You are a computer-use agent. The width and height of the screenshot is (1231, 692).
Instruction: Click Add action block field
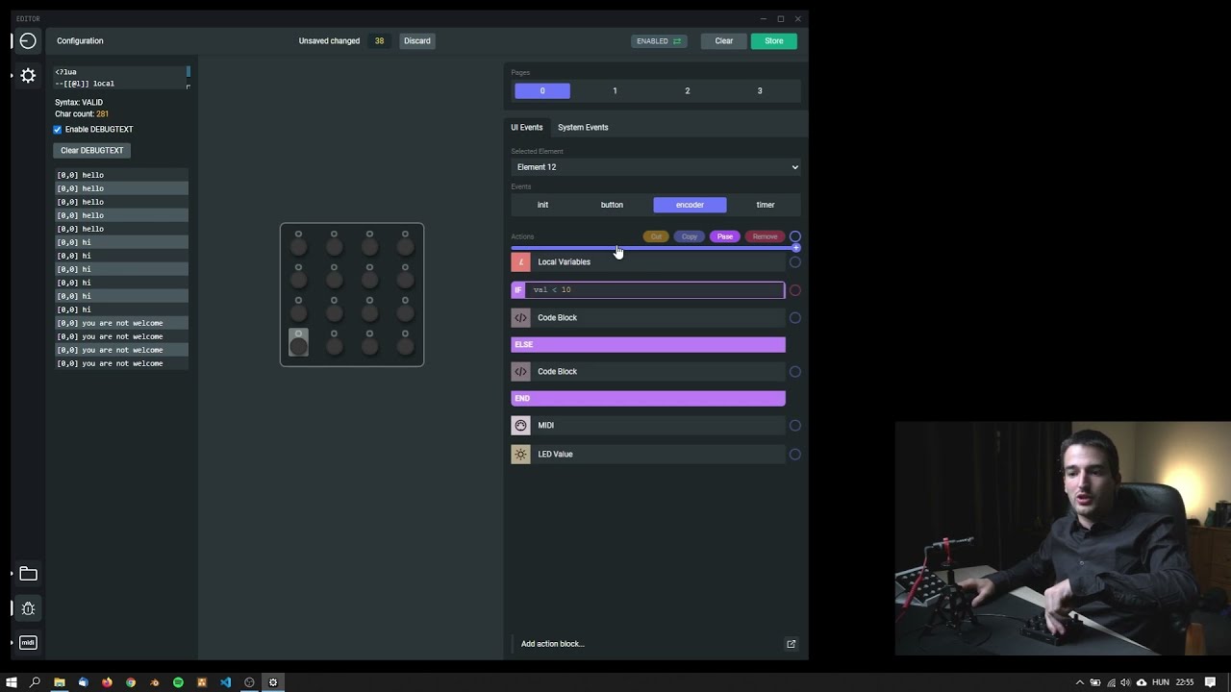(x=647, y=644)
